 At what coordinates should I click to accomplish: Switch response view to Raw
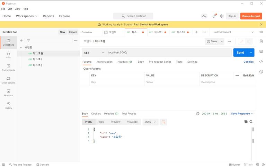[x=101, y=122]
